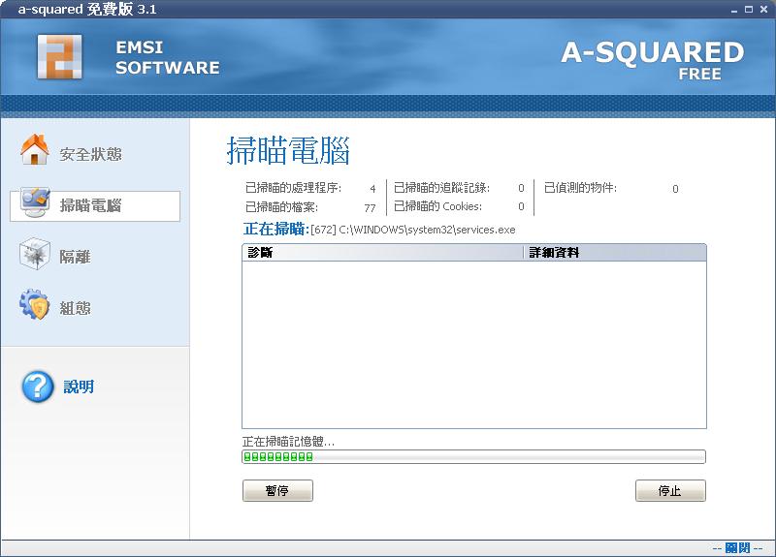
Task: Maximize the a-squared window
Action: tap(749, 10)
